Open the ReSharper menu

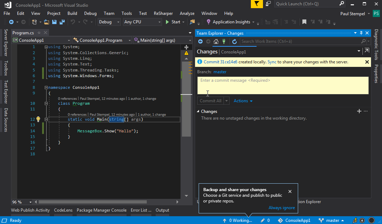coord(163,13)
